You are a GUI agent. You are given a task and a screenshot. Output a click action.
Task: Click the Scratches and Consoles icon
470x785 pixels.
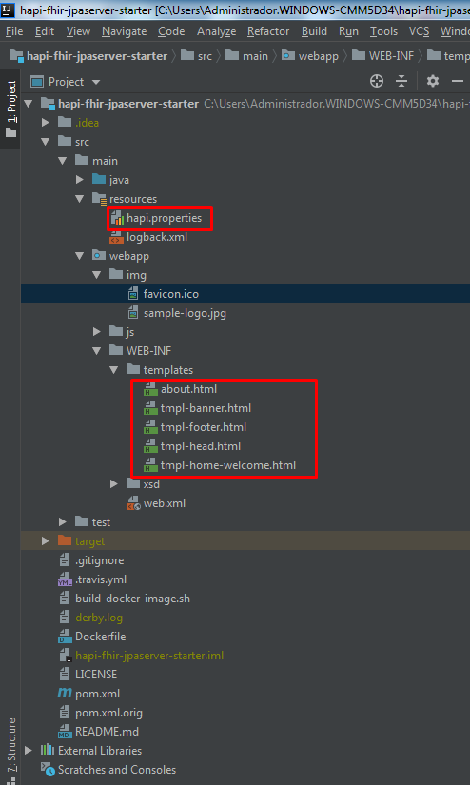click(48, 770)
